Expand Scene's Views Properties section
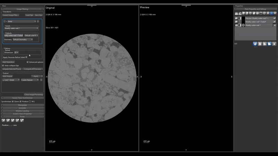278x156 pixels. 22,114
